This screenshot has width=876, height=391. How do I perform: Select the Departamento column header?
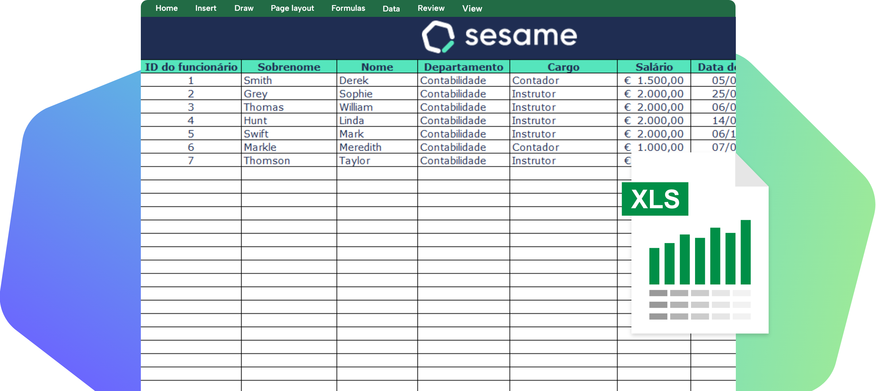pyautogui.click(x=464, y=67)
